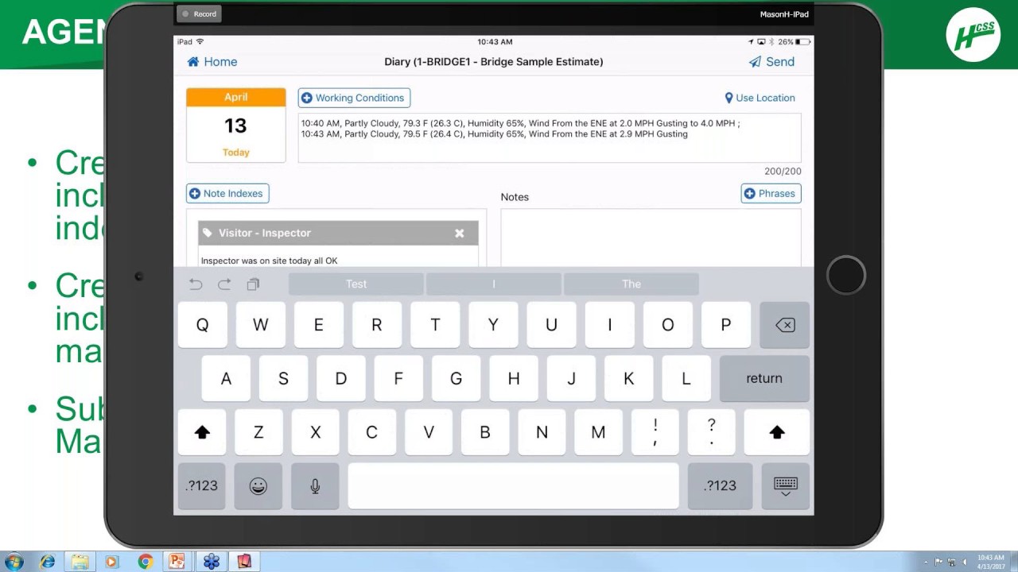Image resolution: width=1018 pixels, height=572 pixels.
Task: Tap the plus icon on Phrases
Action: (749, 193)
